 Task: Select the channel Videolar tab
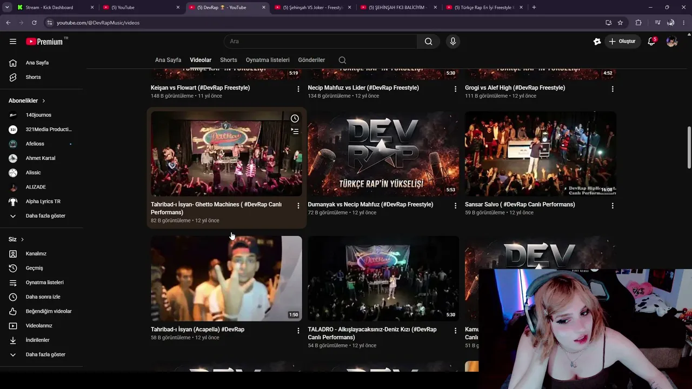pos(201,60)
